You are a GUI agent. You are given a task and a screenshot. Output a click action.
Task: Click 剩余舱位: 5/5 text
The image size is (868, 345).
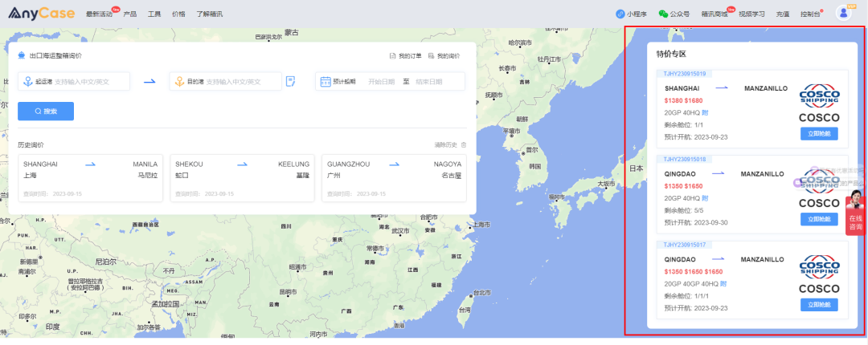684,210
